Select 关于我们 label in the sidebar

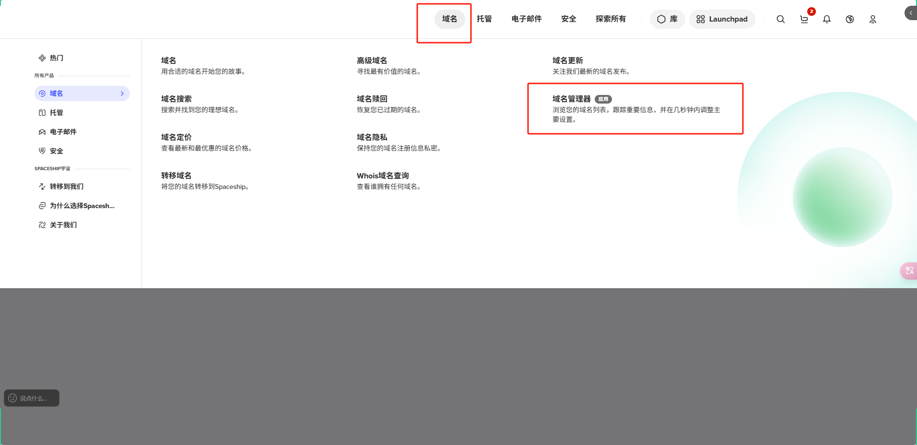point(63,225)
